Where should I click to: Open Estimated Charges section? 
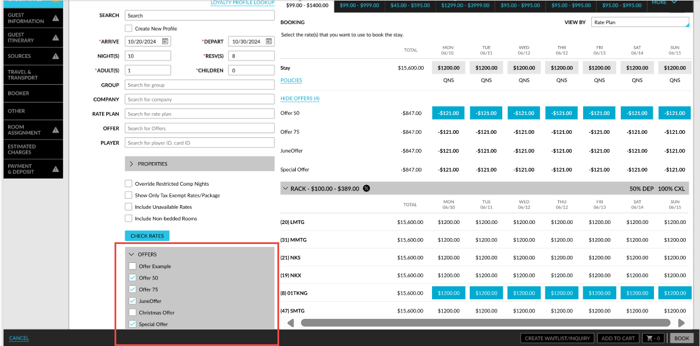[x=34, y=149]
